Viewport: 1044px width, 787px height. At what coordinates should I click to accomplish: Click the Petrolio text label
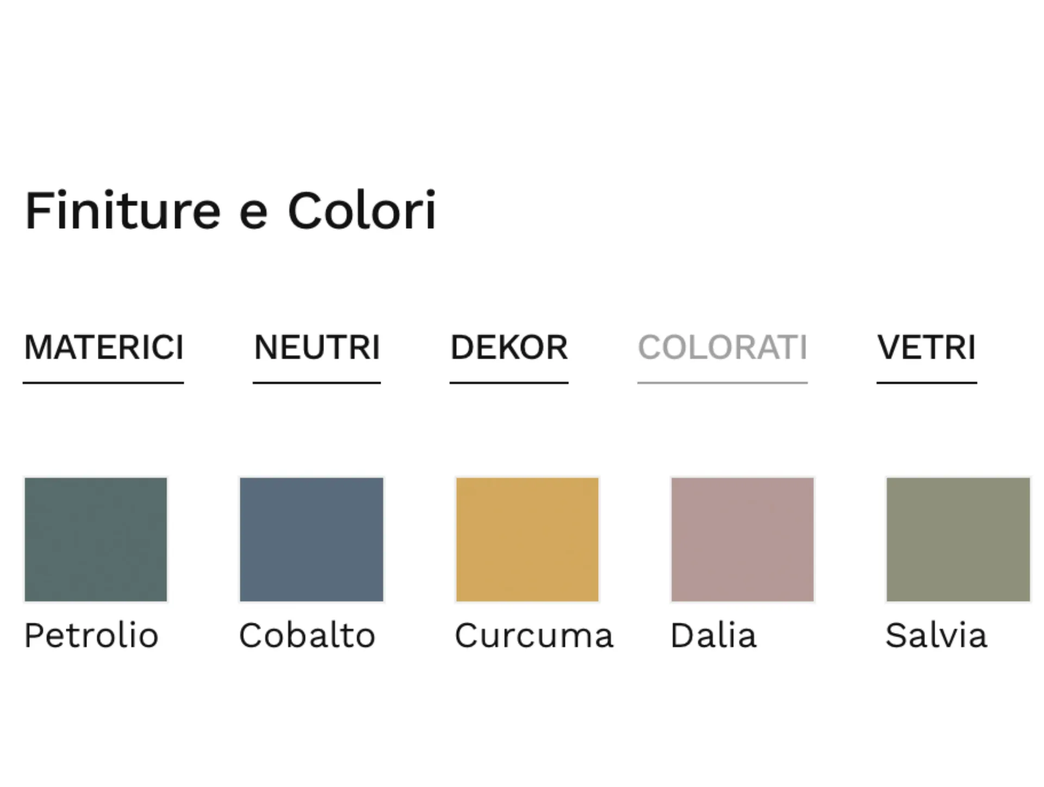tap(91, 635)
